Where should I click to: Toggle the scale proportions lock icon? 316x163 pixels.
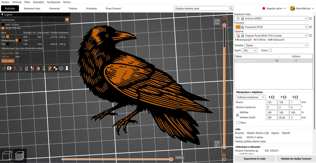[x=237, y=115]
